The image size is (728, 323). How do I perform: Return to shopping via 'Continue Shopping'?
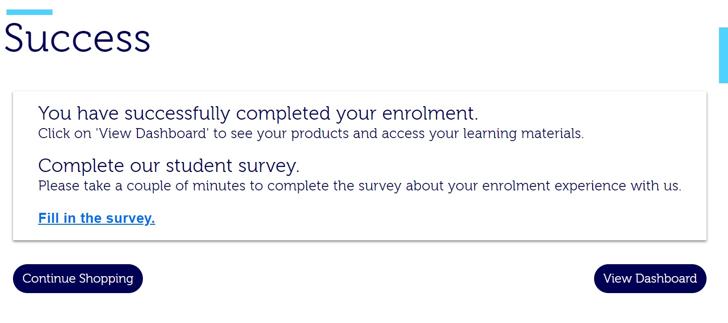pyautogui.click(x=77, y=278)
